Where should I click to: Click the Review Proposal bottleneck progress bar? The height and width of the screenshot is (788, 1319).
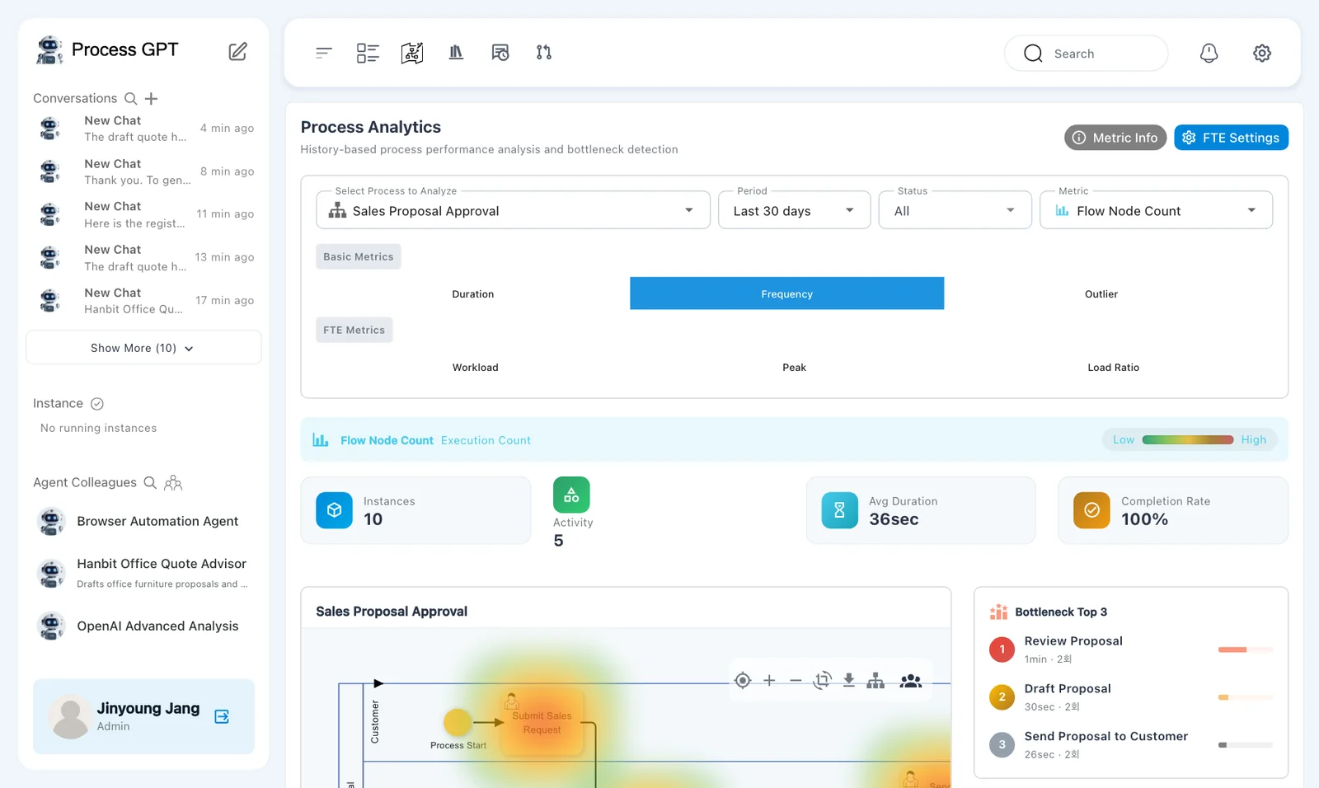point(1246,650)
